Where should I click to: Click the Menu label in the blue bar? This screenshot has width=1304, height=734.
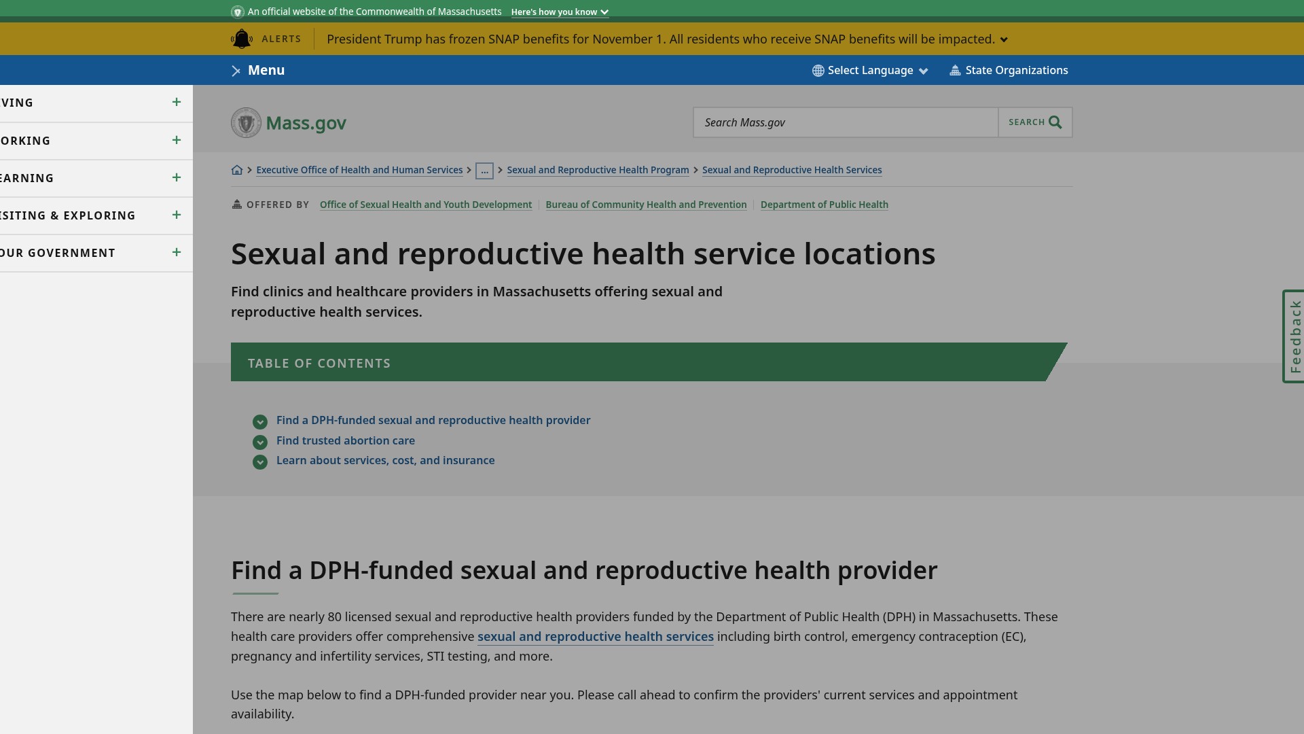coord(266,70)
